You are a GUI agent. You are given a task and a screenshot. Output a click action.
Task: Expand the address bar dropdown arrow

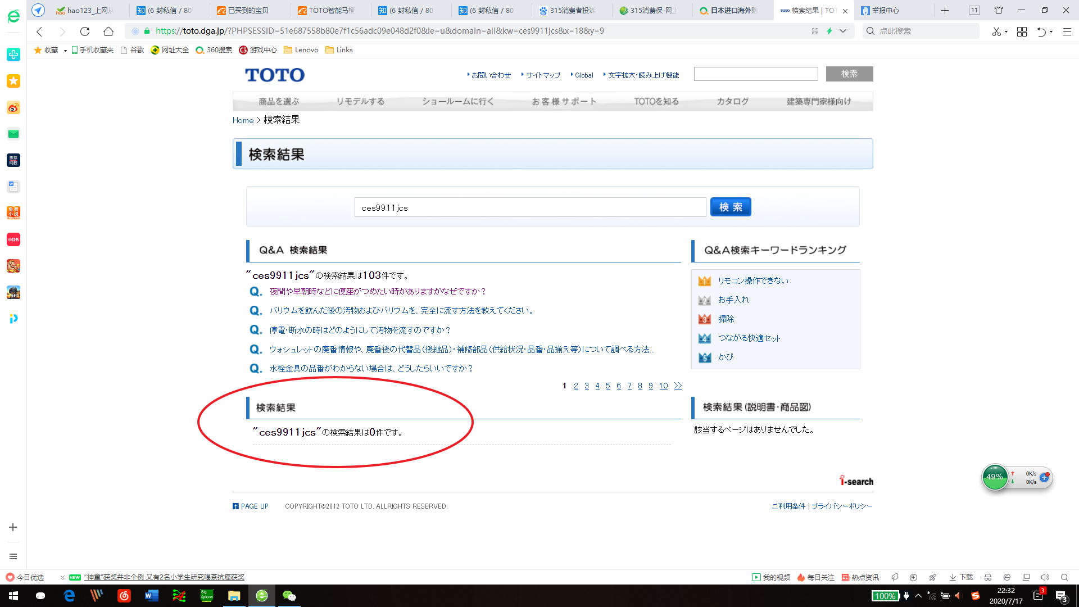(x=843, y=31)
